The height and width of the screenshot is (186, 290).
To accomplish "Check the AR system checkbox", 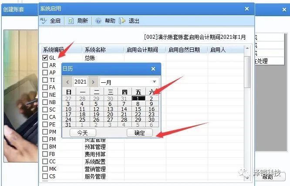I will pos(45,65).
